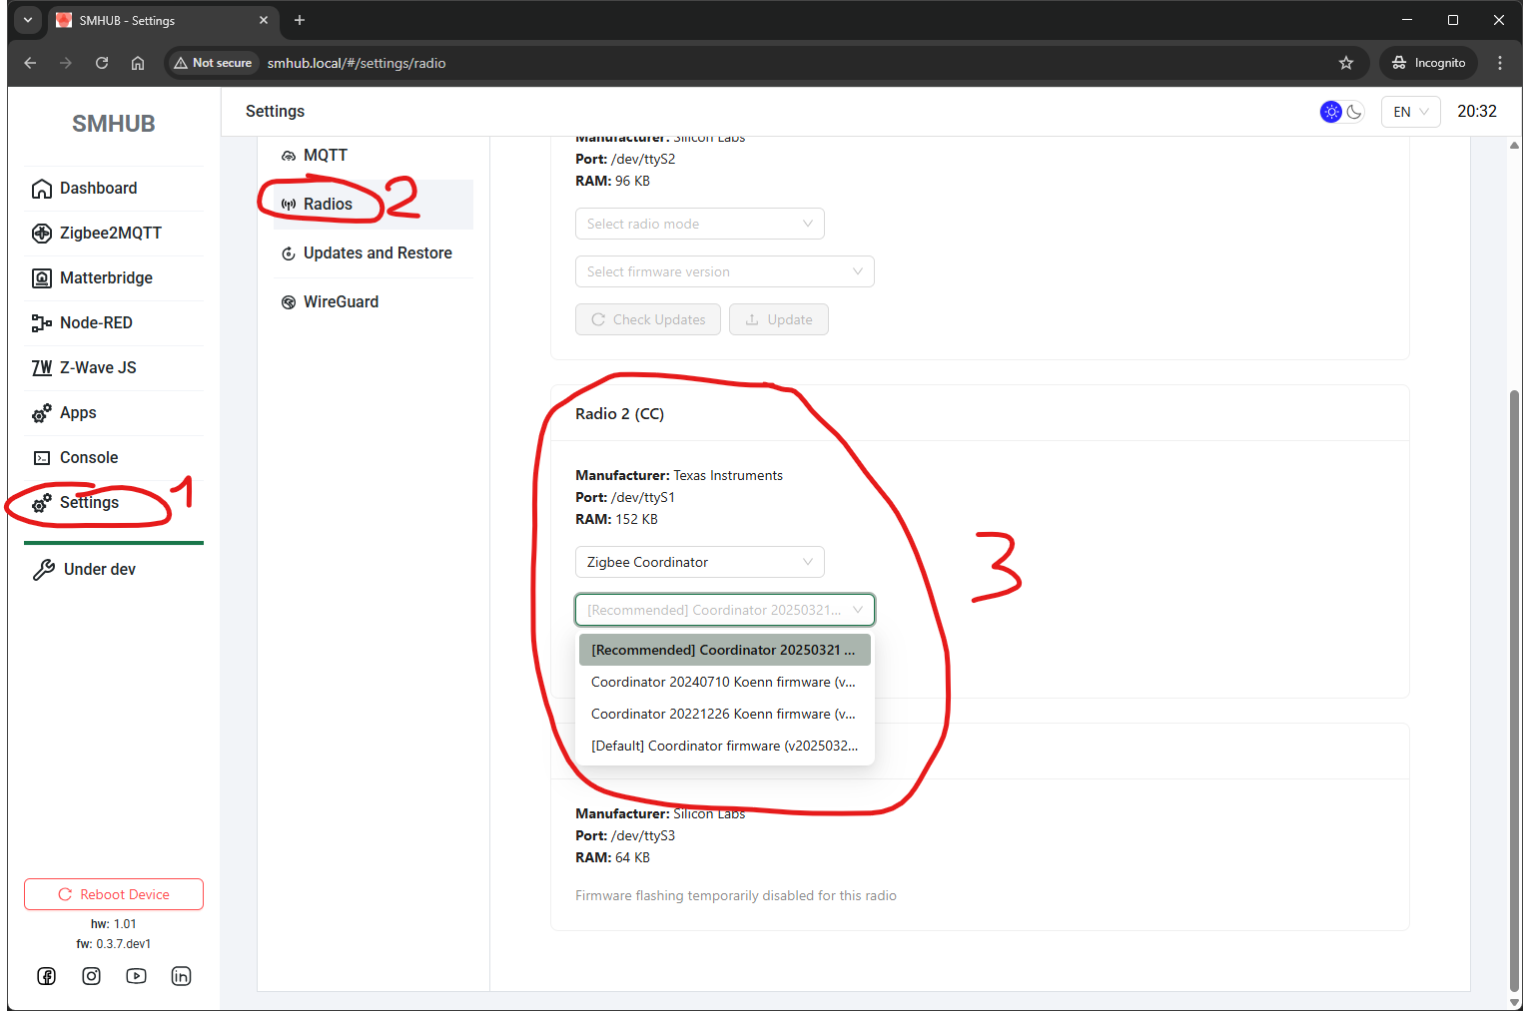
Task: Select Coordinator 20240710 Koenn firmware option
Action: point(724,682)
